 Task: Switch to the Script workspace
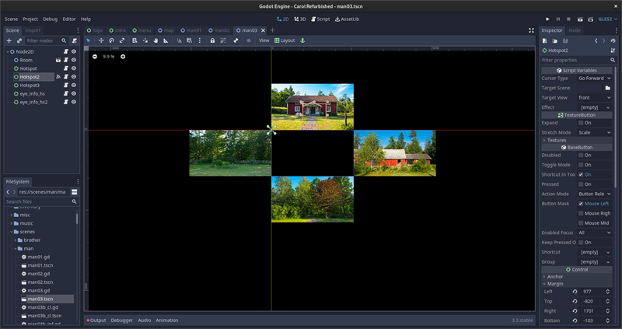tap(320, 19)
